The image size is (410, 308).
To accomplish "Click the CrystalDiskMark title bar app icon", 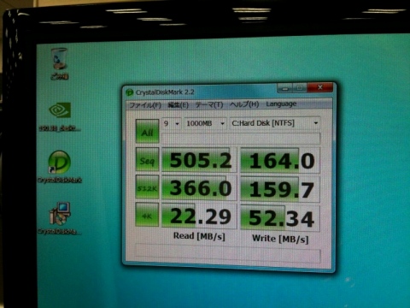I will (130, 92).
